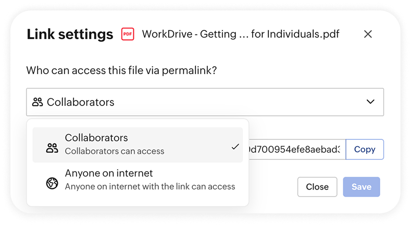This screenshot has height=226, width=411.
Task: Click the "Anyone on internet with the link" description
Action: click(x=150, y=186)
